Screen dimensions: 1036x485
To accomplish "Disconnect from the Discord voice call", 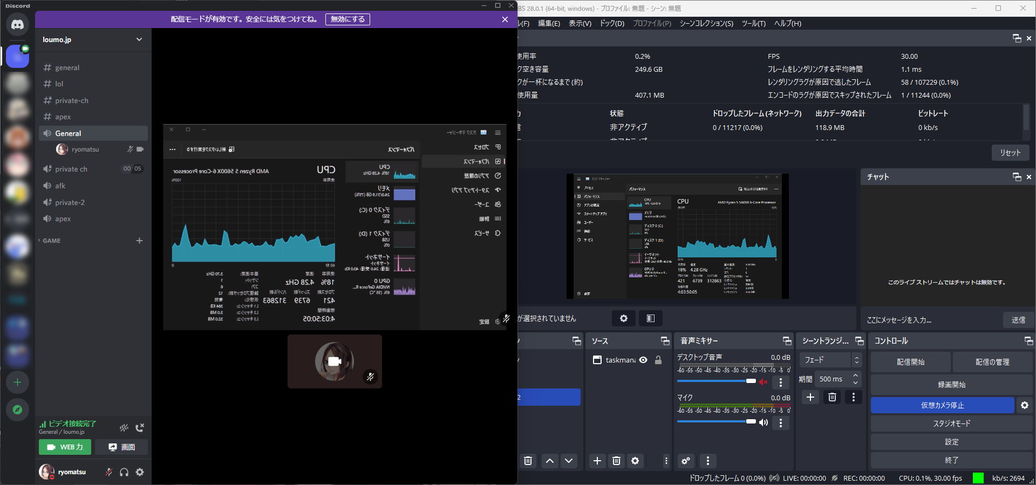I will pyautogui.click(x=140, y=428).
